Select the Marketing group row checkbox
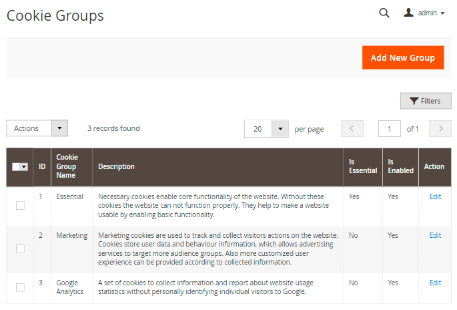 20,249
